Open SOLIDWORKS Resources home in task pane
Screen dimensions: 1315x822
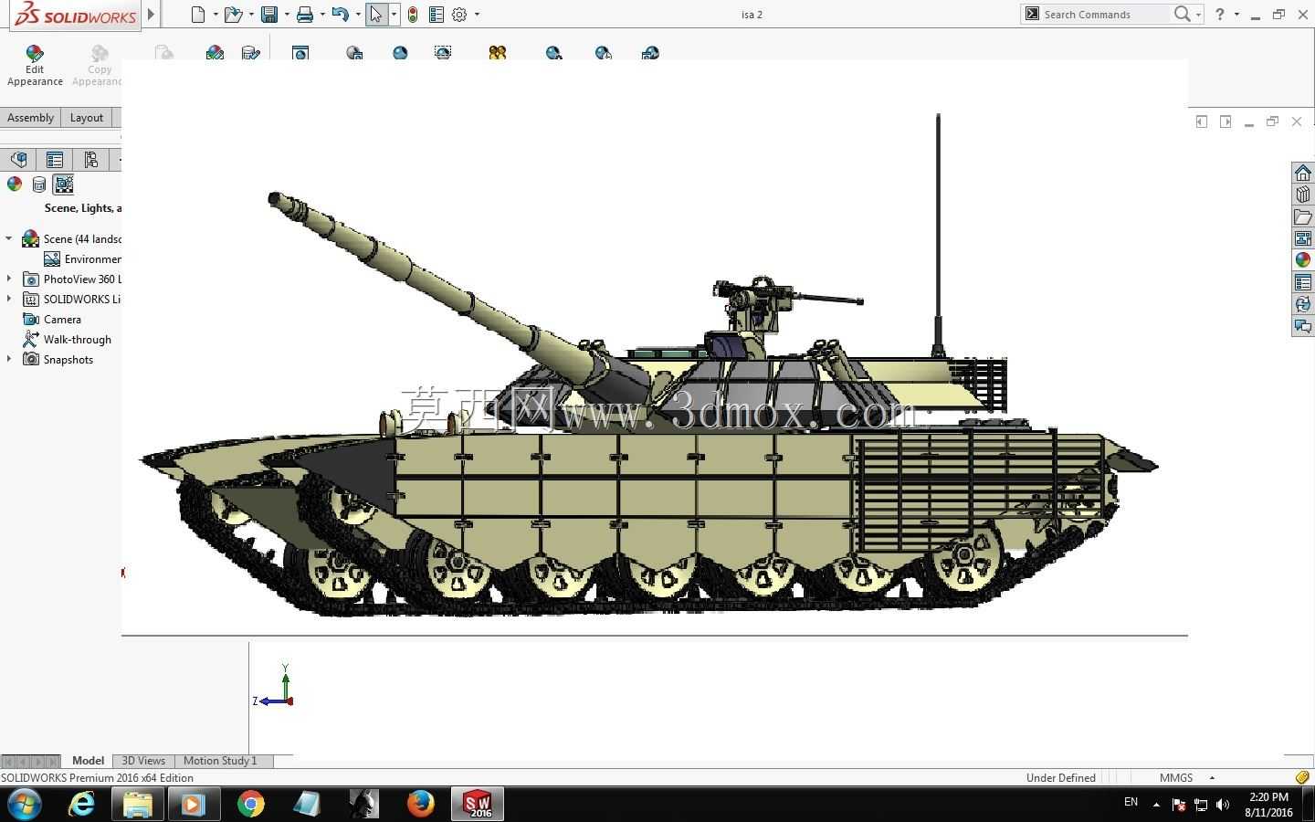pos(1303,173)
